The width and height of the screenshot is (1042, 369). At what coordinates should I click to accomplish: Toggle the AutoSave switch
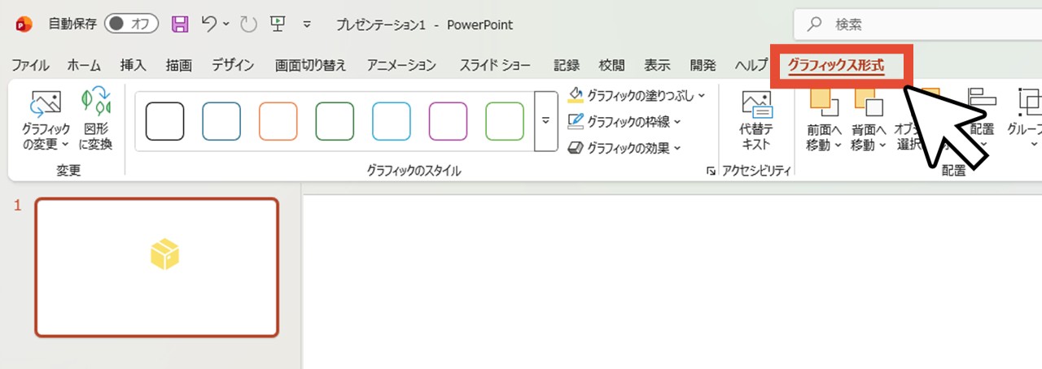[131, 24]
